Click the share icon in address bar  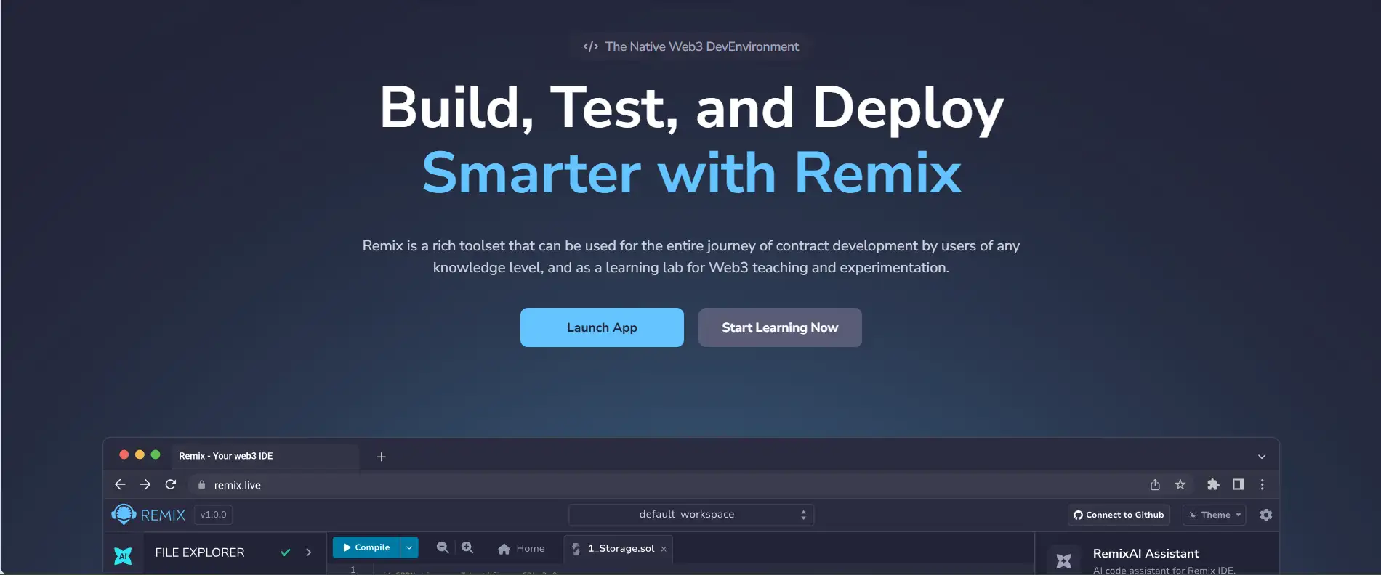coord(1155,485)
